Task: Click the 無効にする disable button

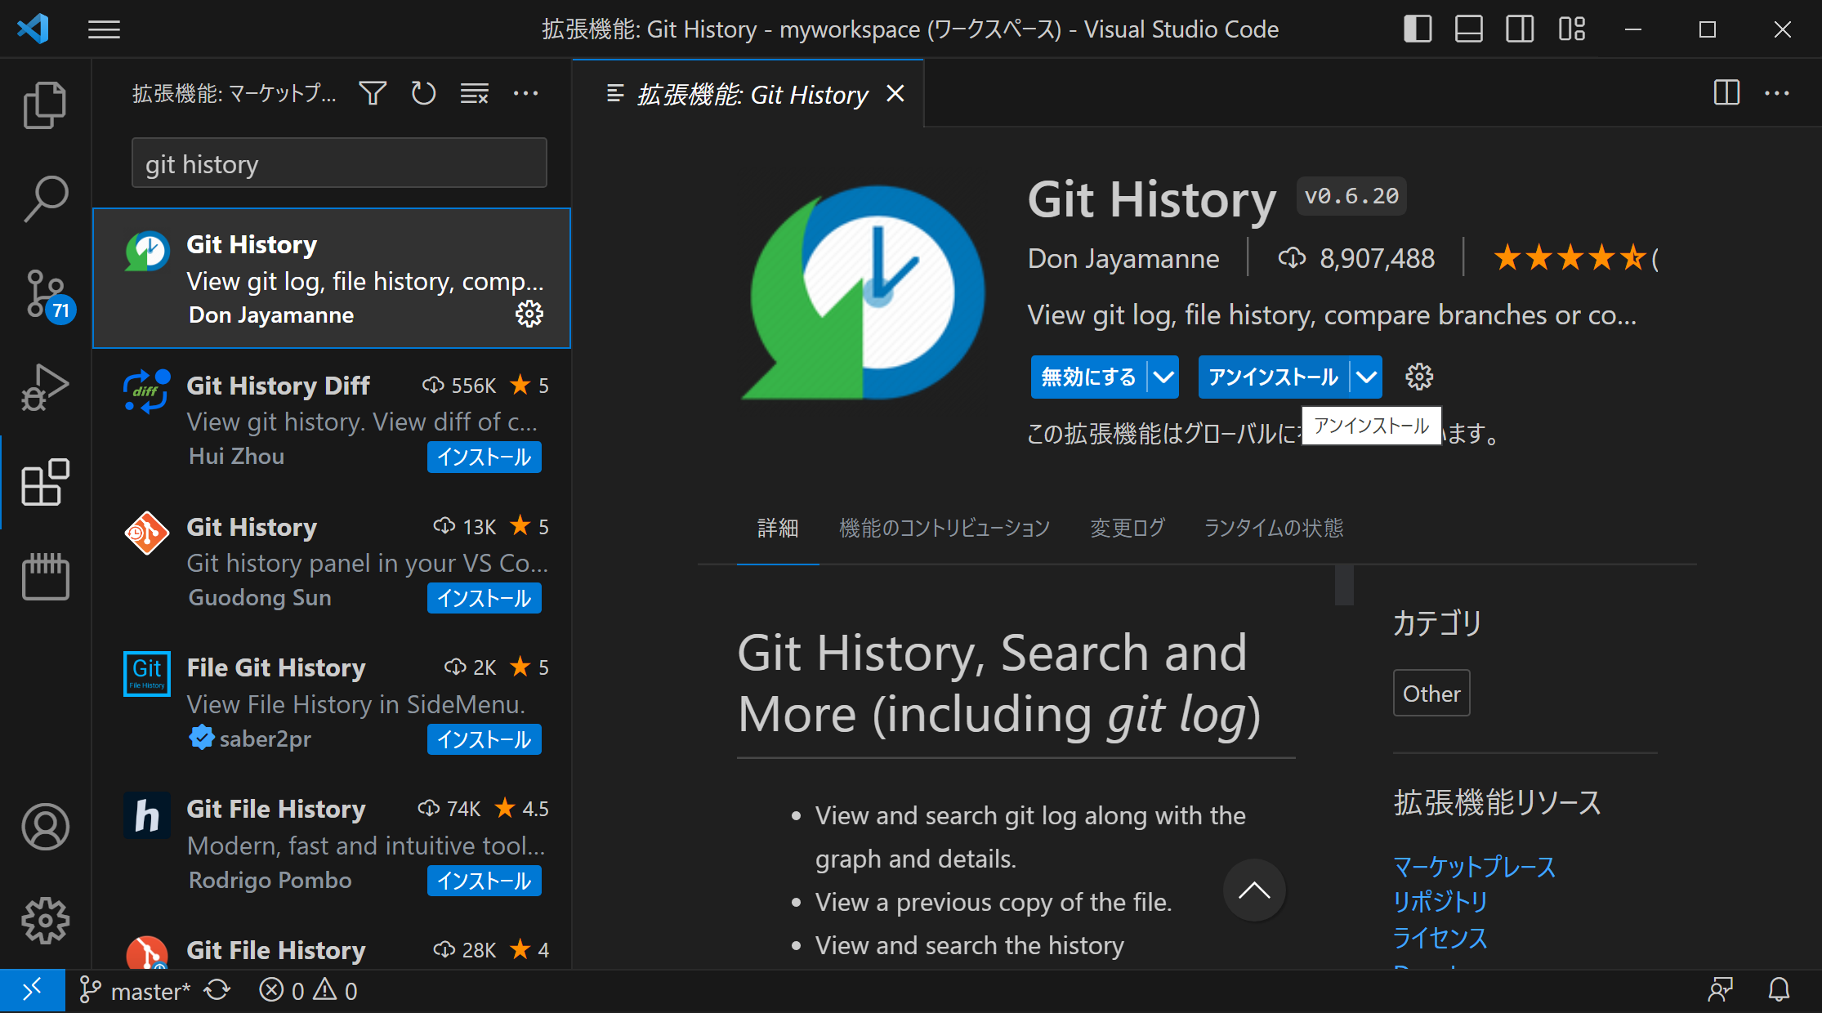Action: (x=1088, y=377)
